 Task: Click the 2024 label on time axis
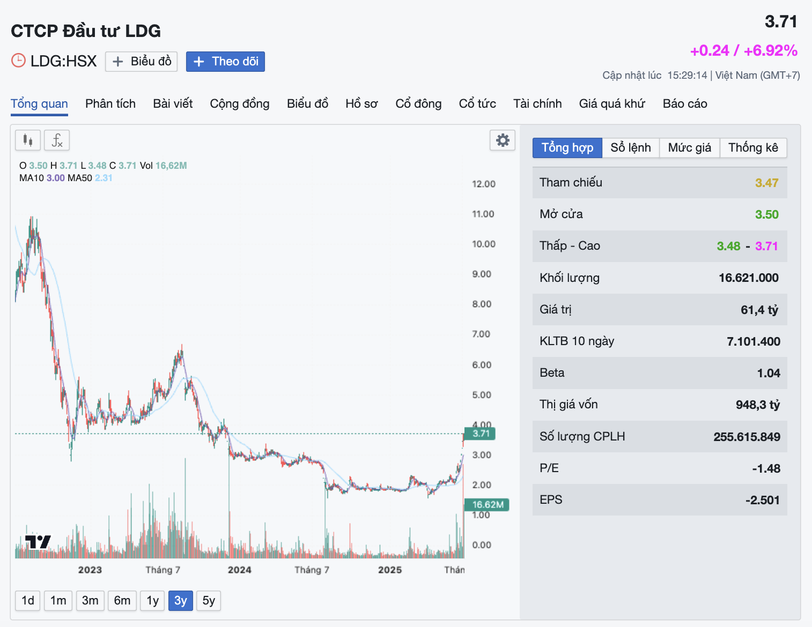(x=239, y=570)
